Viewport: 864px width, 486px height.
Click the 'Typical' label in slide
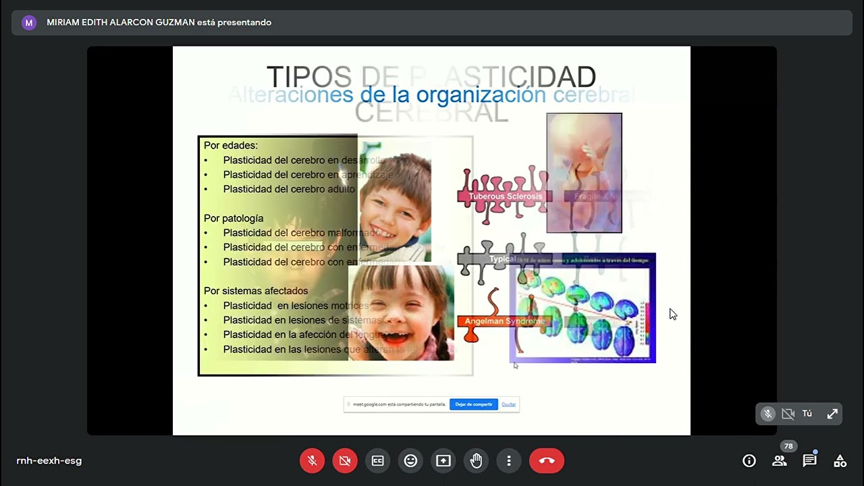(x=502, y=259)
